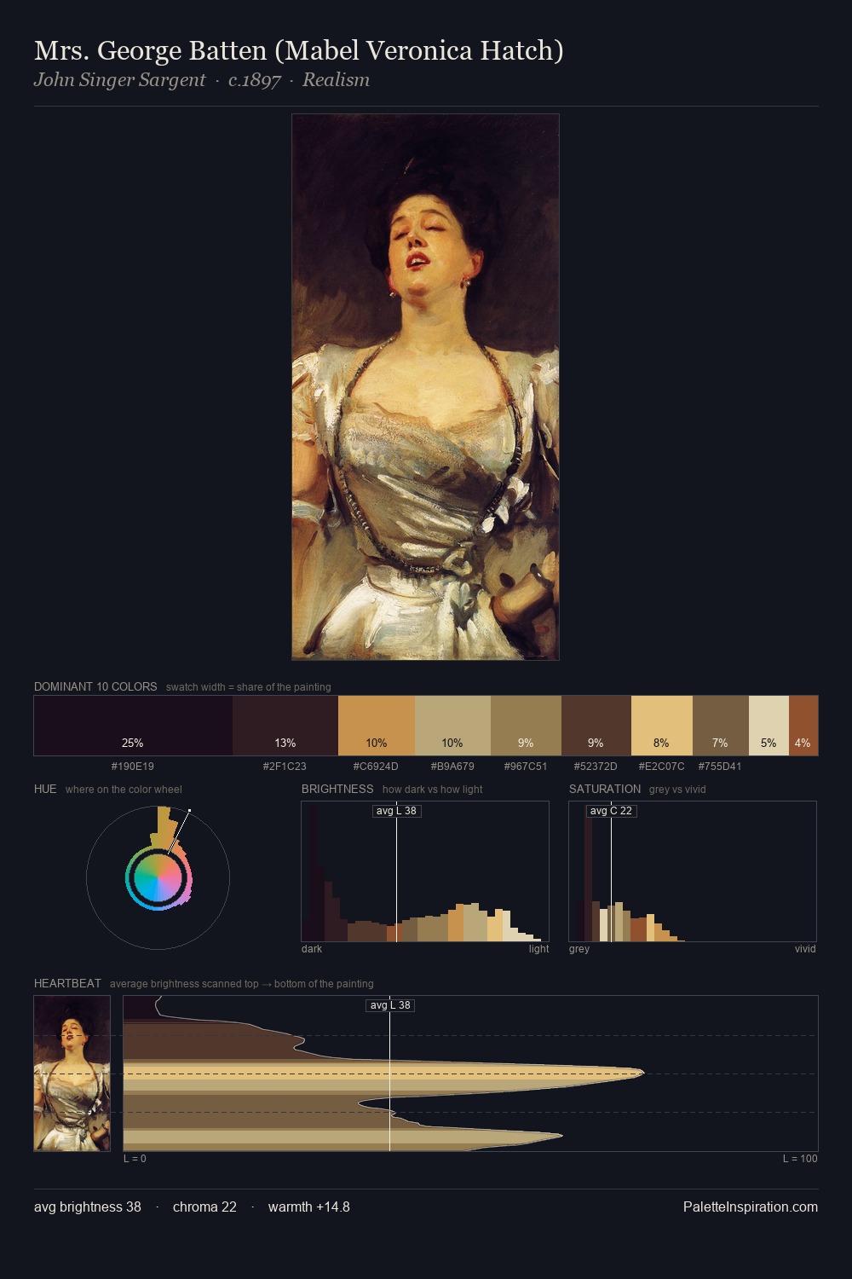Image resolution: width=852 pixels, height=1279 pixels.
Task: Click the artist name 'John Singer Sargent'
Action: 119,80
